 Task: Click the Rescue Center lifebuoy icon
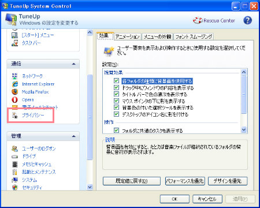click(198, 20)
